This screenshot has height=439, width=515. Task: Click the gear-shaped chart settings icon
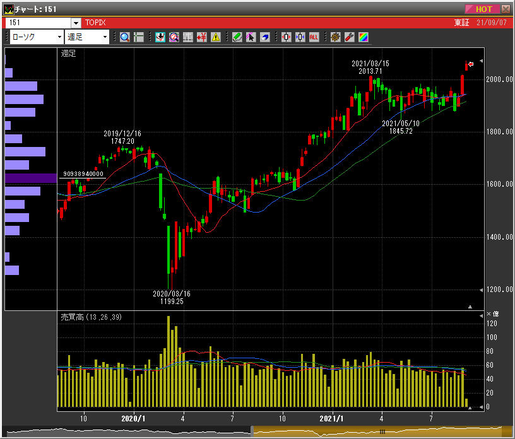pos(335,37)
